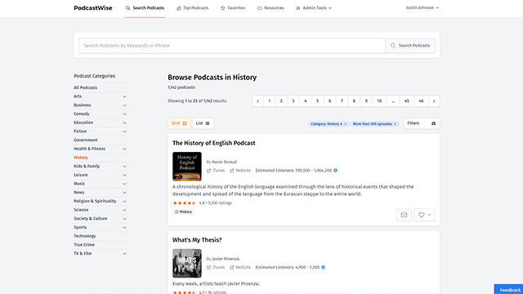
Task: Remove the Category: History filter chip
Action: [x=345, y=124]
